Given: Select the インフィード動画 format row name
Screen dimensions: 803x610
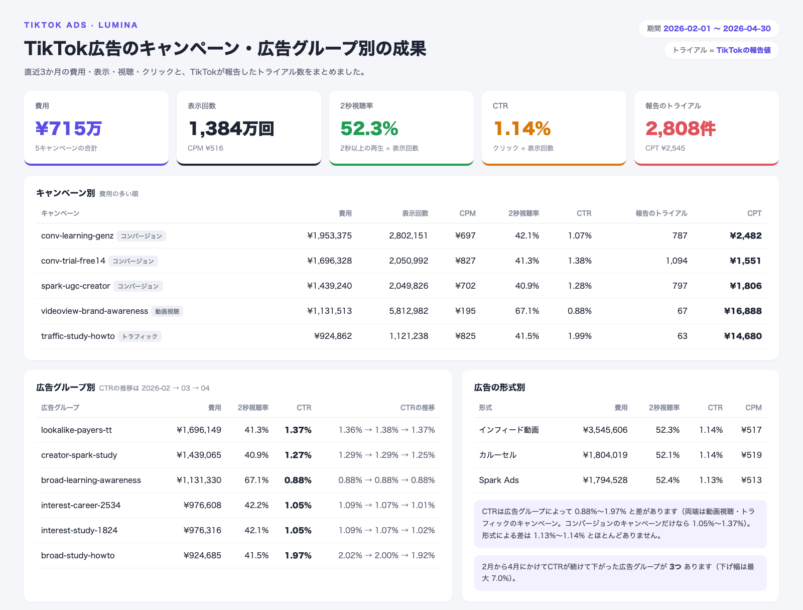Looking at the screenshot, I should point(509,430).
